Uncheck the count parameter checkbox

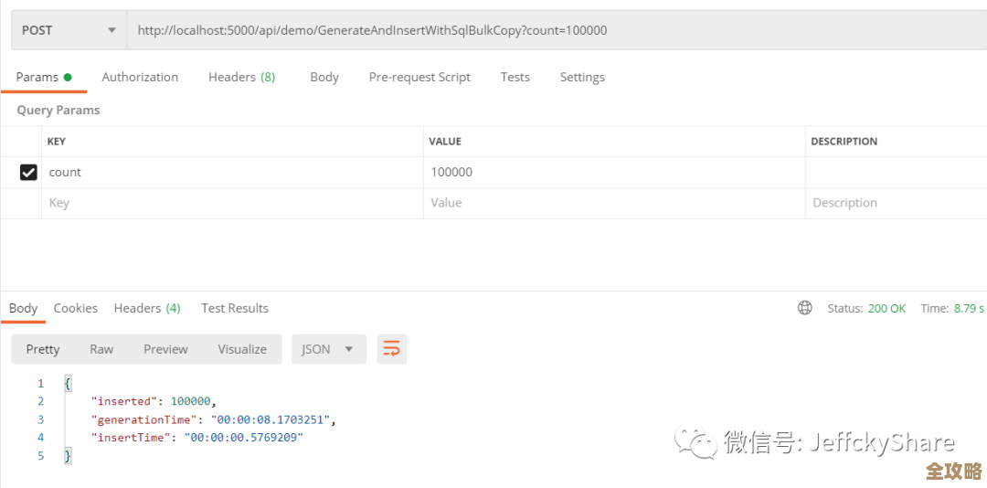click(28, 172)
